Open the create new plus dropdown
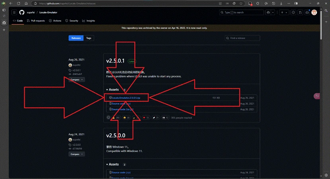This screenshot has height=179, width=330. [284, 12]
